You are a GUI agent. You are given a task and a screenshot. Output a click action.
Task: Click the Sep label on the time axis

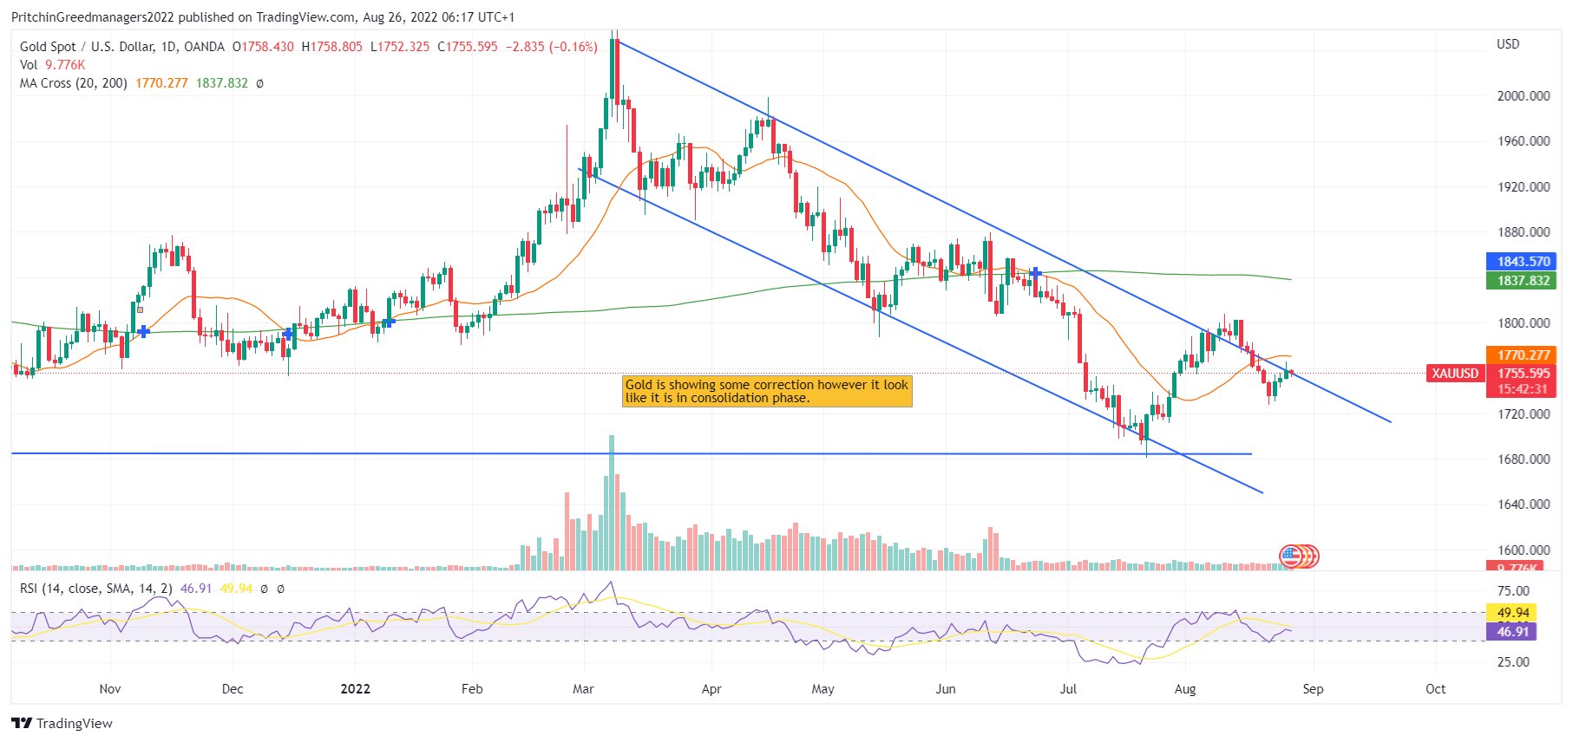coord(1313,689)
